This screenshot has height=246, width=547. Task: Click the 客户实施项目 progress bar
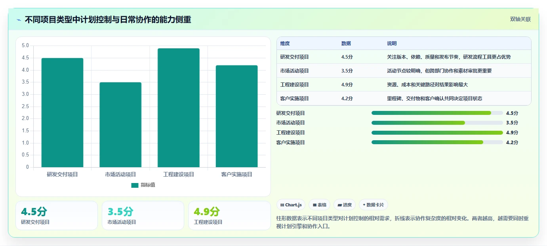437,142
